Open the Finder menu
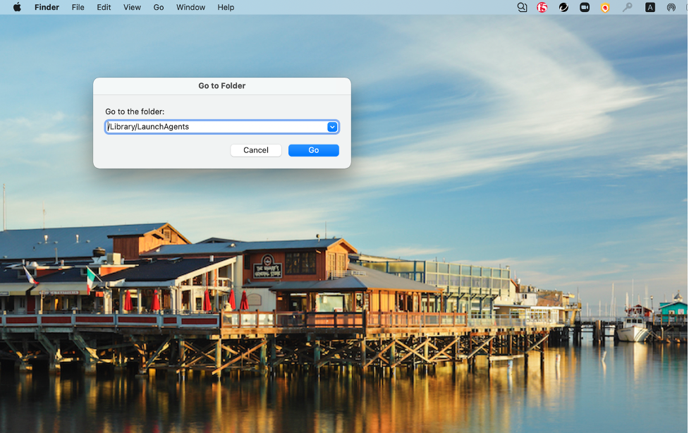 (47, 7)
